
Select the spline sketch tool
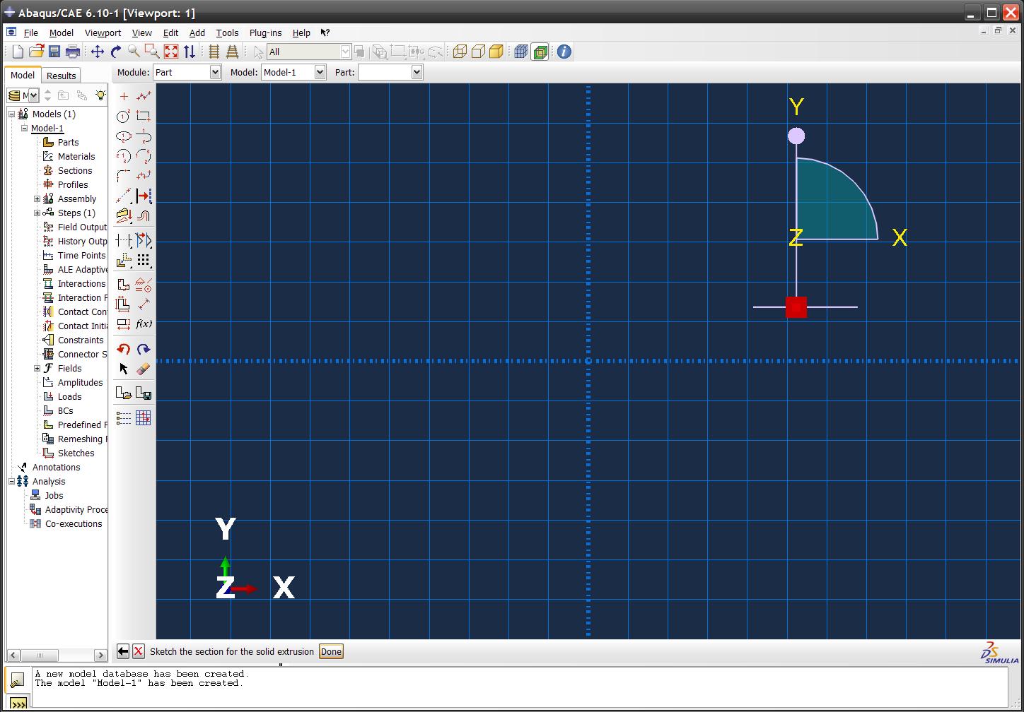(x=144, y=176)
